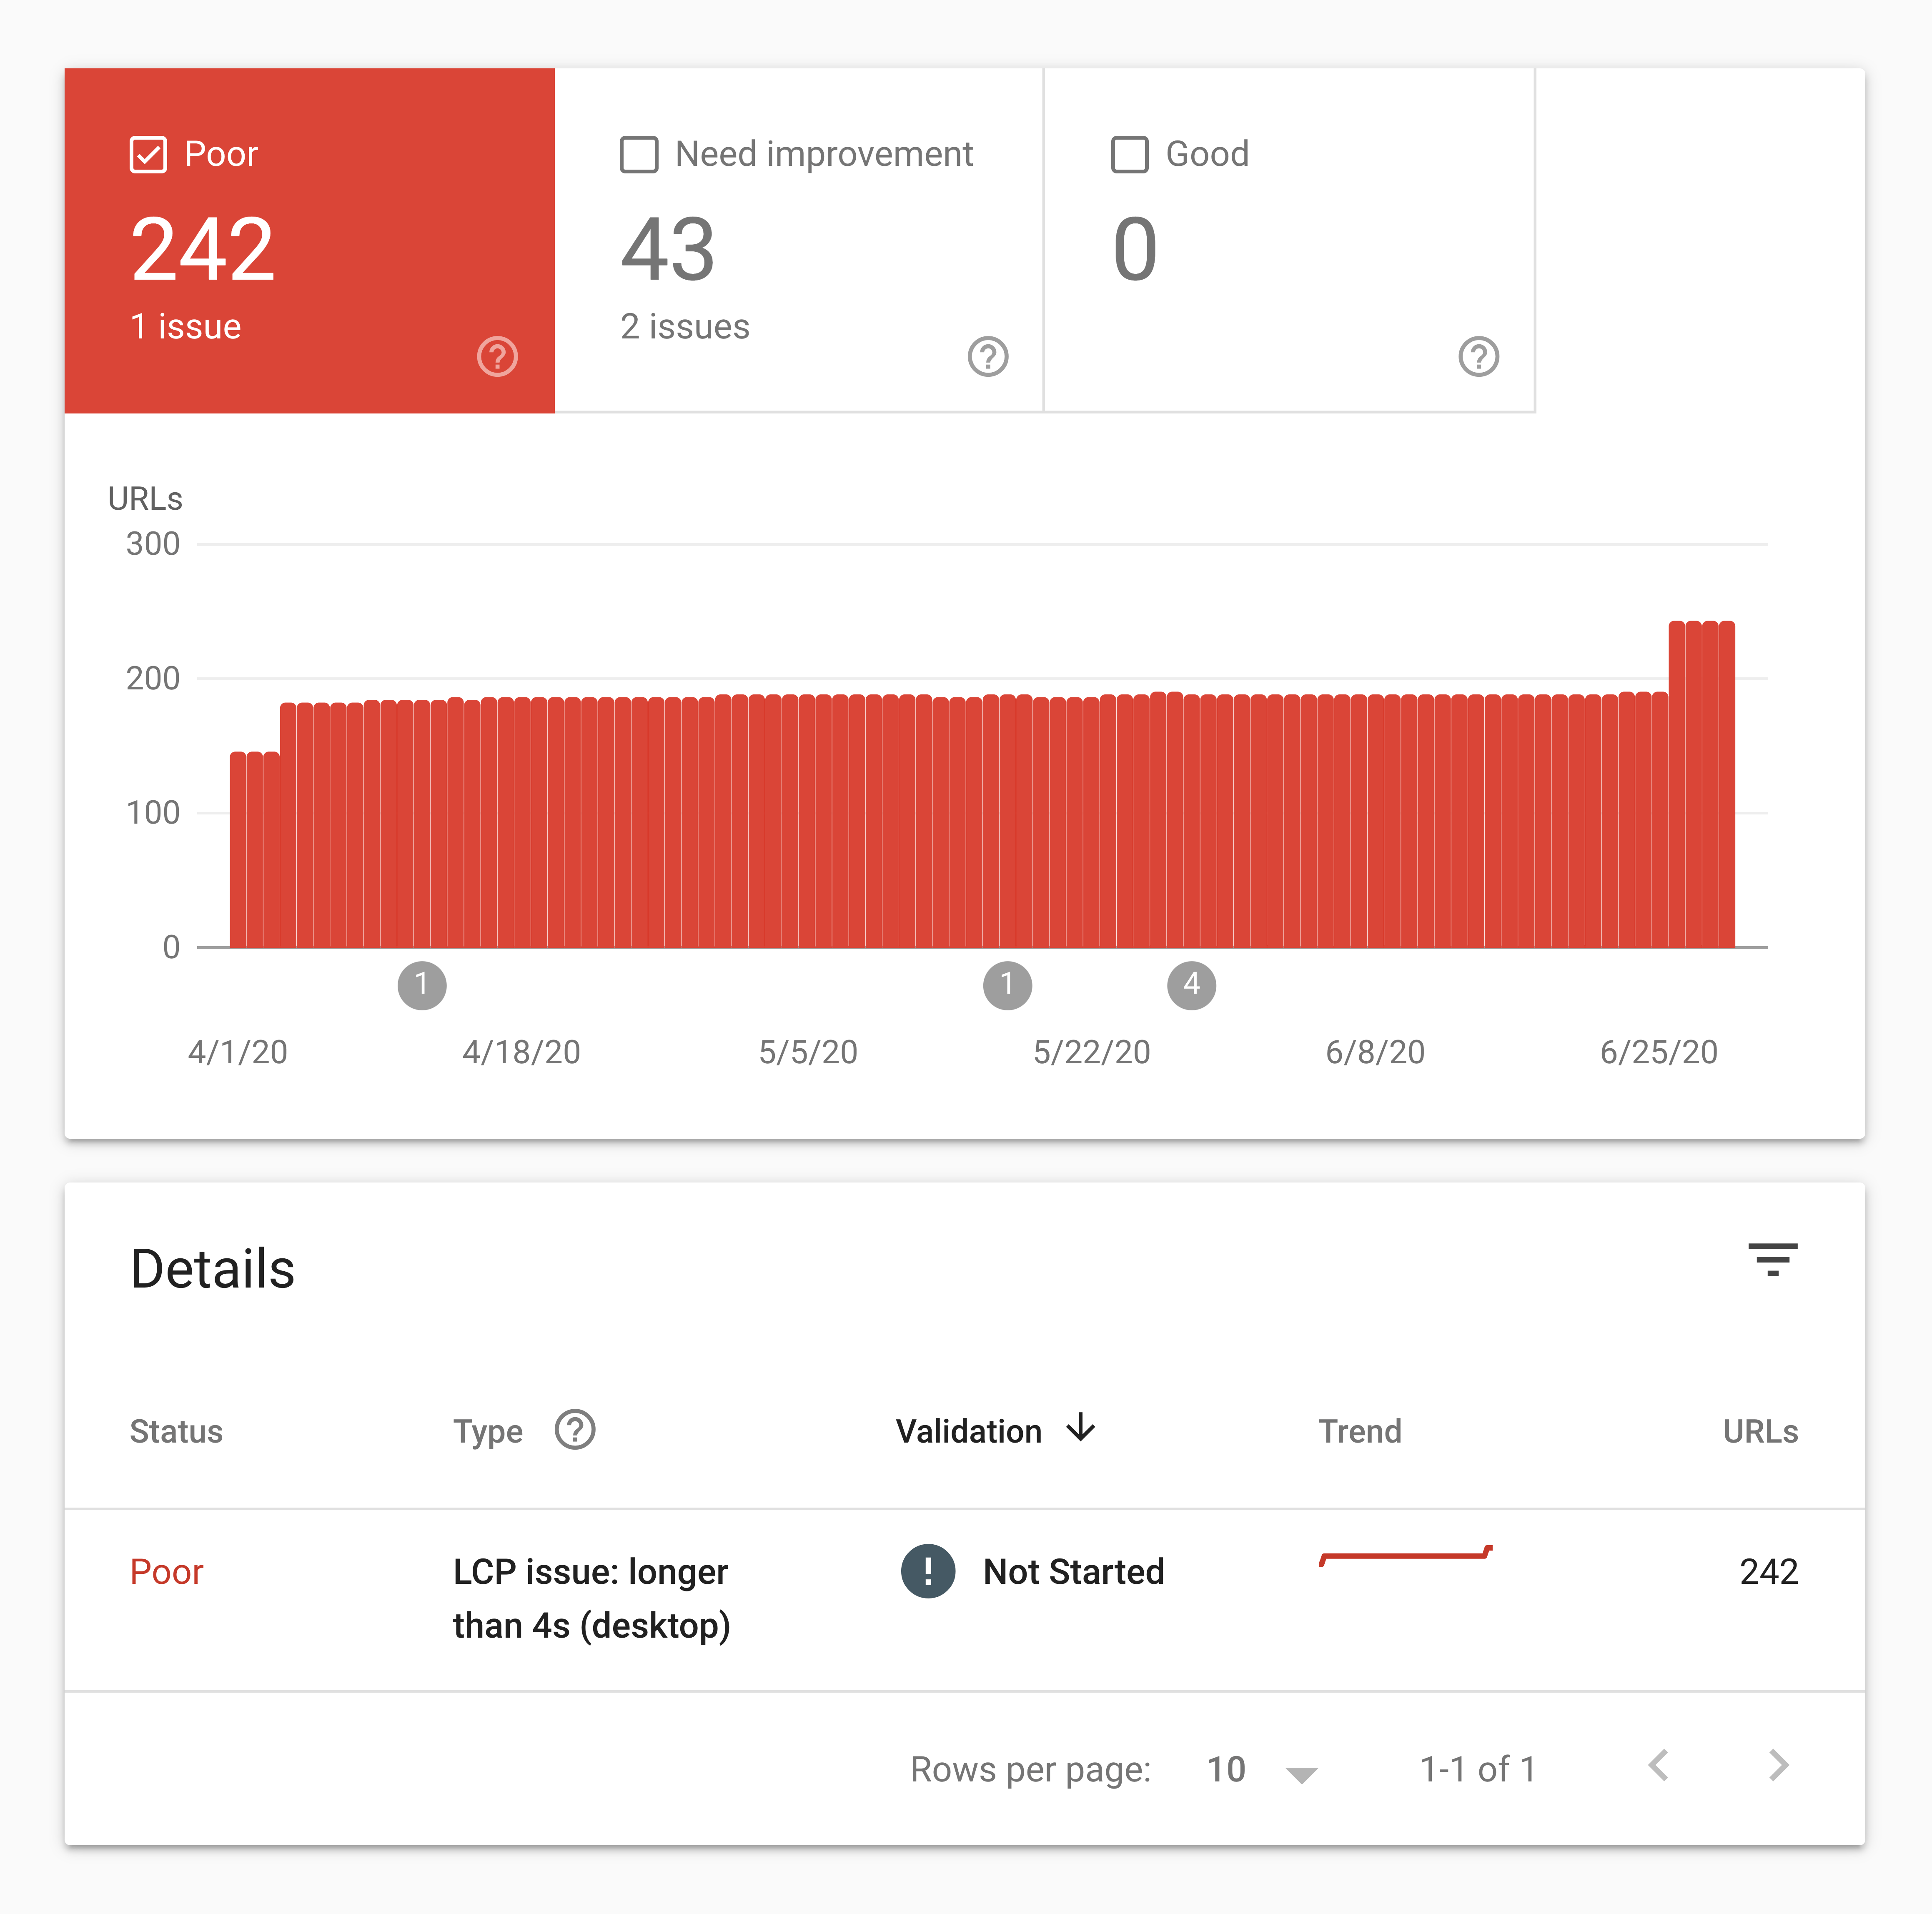1932x1914 pixels.
Task: Click the '1 issue' label
Action: pyautogui.click(x=186, y=327)
